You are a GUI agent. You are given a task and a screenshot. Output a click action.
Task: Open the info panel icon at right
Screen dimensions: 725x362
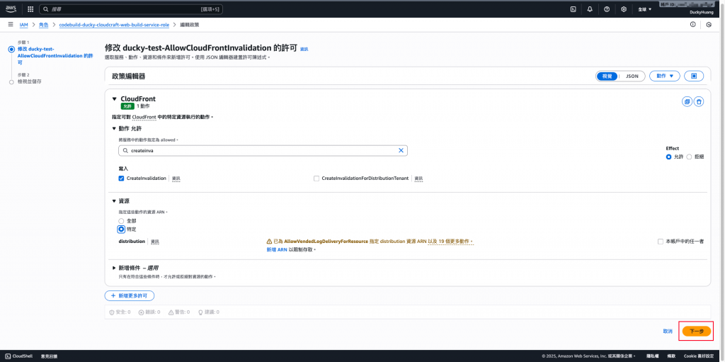click(x=692, y=25)
